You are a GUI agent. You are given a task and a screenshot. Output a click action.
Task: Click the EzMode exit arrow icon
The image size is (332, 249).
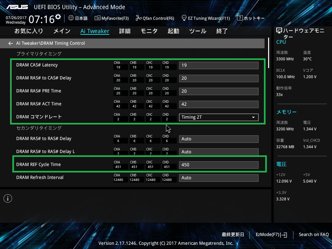tap(284, 235)
